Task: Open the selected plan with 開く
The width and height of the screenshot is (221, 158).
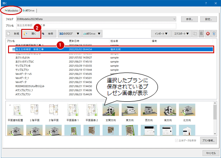Action: (x=31, y=34)
